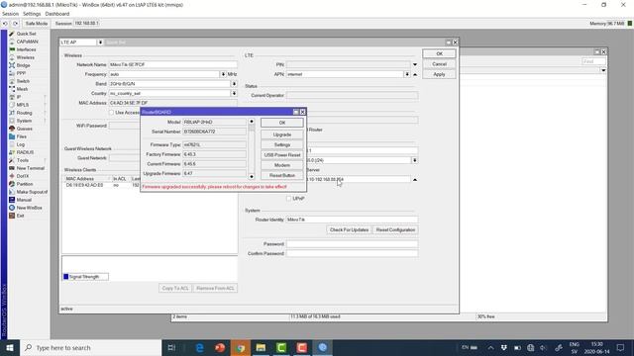Click the Reset Button button
The height and width of the screenshot is (356, 634).
281,176
